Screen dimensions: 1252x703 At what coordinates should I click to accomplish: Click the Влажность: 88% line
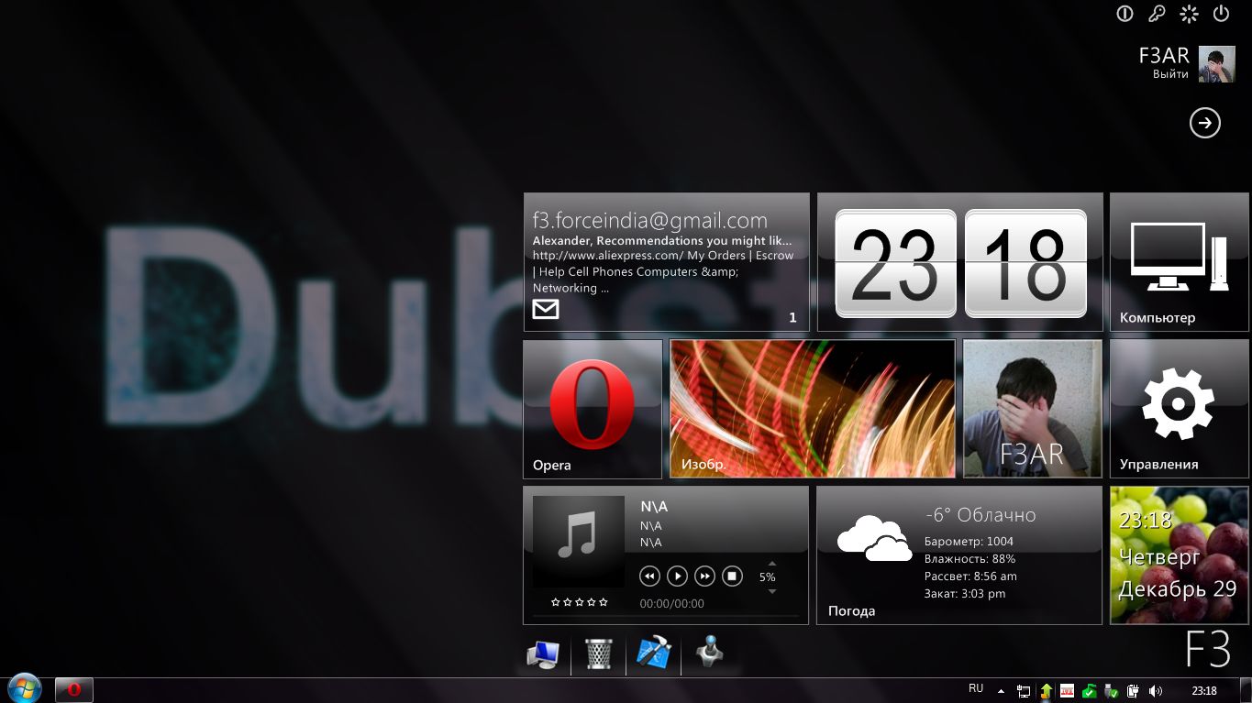coord(969,559)
